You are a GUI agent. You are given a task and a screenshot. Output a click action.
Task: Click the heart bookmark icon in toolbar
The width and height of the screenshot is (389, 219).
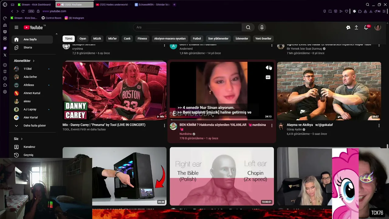coord(346,11)
